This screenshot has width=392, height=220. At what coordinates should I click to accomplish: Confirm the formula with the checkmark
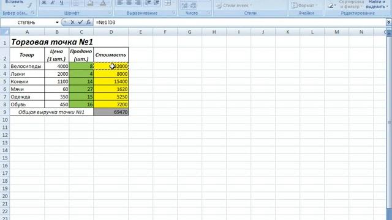pos(80,22)
